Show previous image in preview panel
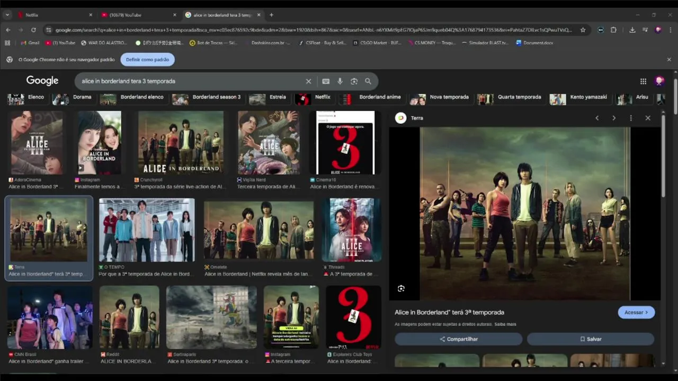Screen dimensions: 678x381 point(597,118)
